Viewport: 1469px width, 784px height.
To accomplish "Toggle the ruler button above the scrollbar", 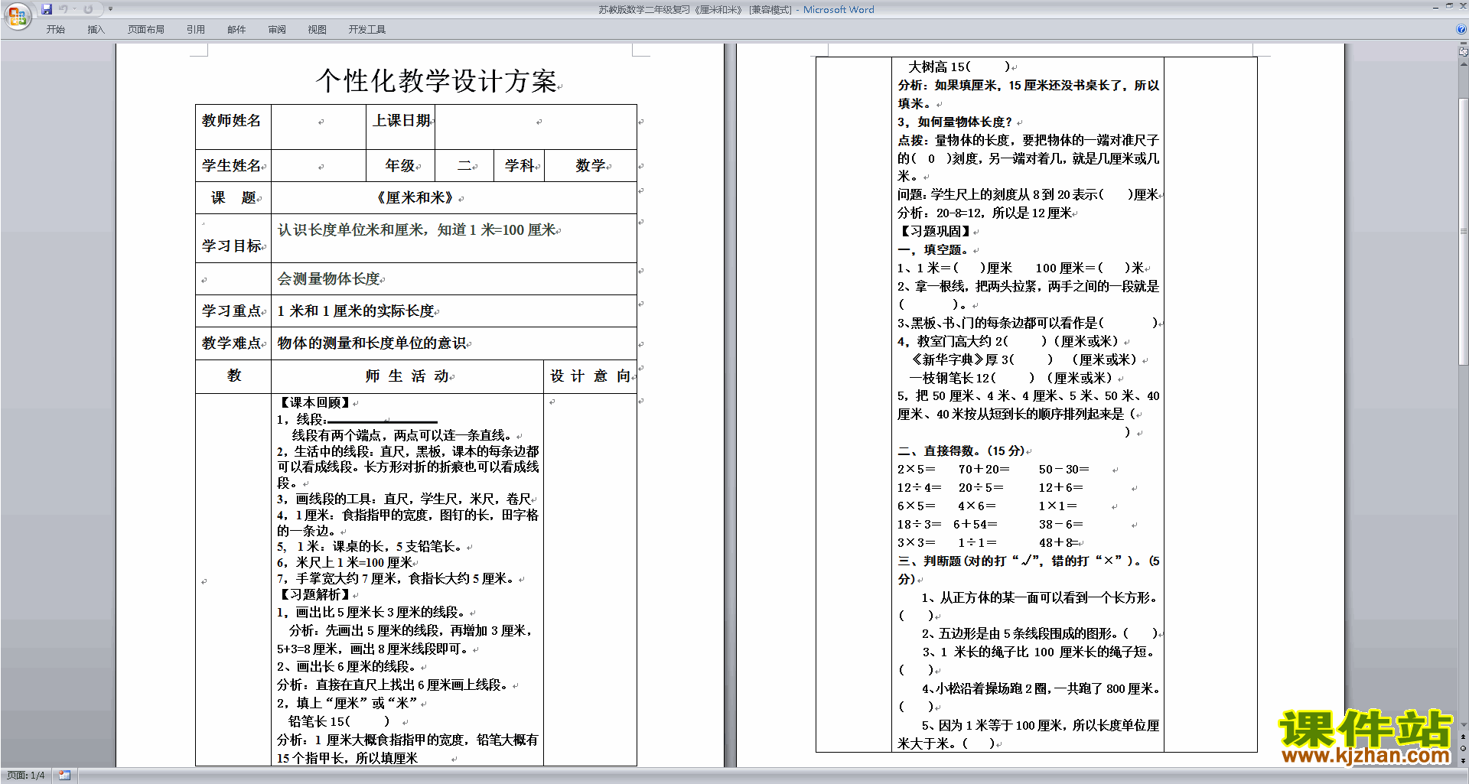I will (1464, 53).
